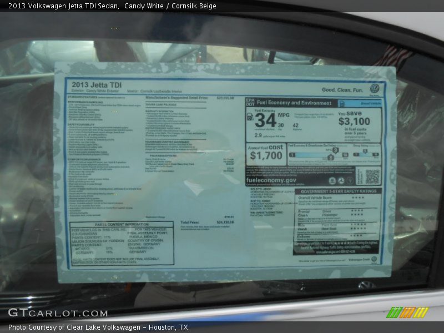Click the "Diesel Vehicle" label
The image size is (444, 333).
point(371,104)
